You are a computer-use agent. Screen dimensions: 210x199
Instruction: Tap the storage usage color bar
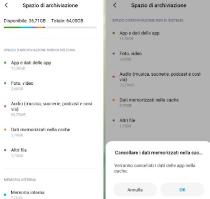50,28
